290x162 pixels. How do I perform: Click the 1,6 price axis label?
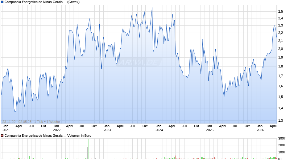[x=280, y=86]
